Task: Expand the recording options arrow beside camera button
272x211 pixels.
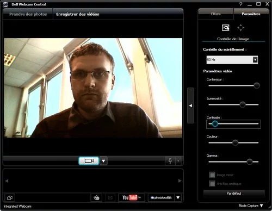Action: pyautogui.click(x=103, y=161)
